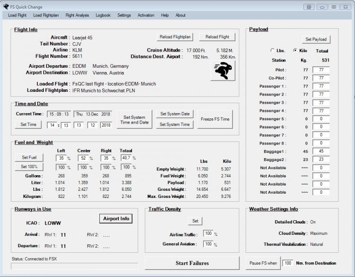The width and height of the screenshot is (355, 277).
Task: Edit the Nm. from Destination field
Action: (288, 263)
